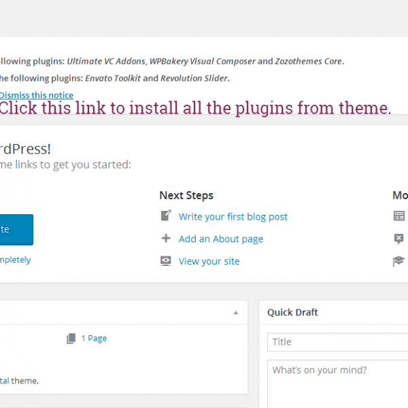Image resolution: width=408 pixels, height=408 pixels.
Task: Click the widgets grid icon under More Actions
Action: [399, 216]
